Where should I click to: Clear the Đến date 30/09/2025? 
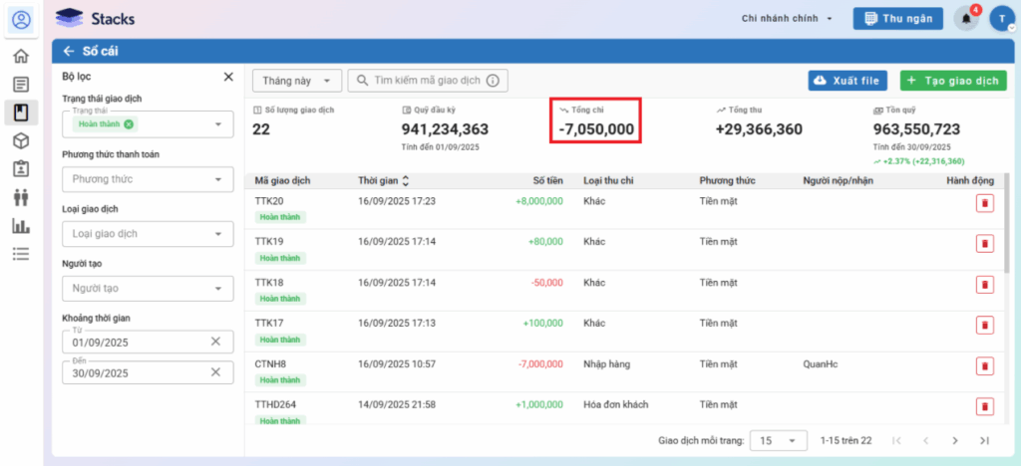point(215,372)
